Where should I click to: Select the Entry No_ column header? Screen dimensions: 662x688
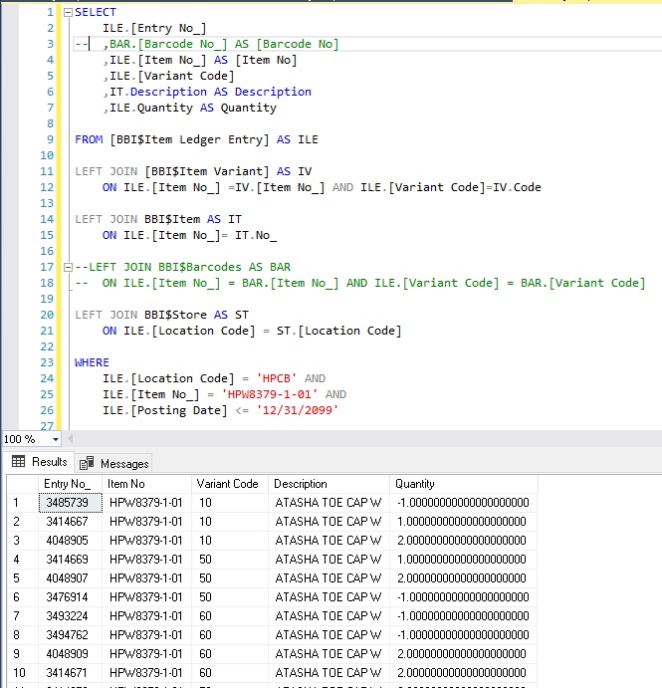tap(71, 484)
